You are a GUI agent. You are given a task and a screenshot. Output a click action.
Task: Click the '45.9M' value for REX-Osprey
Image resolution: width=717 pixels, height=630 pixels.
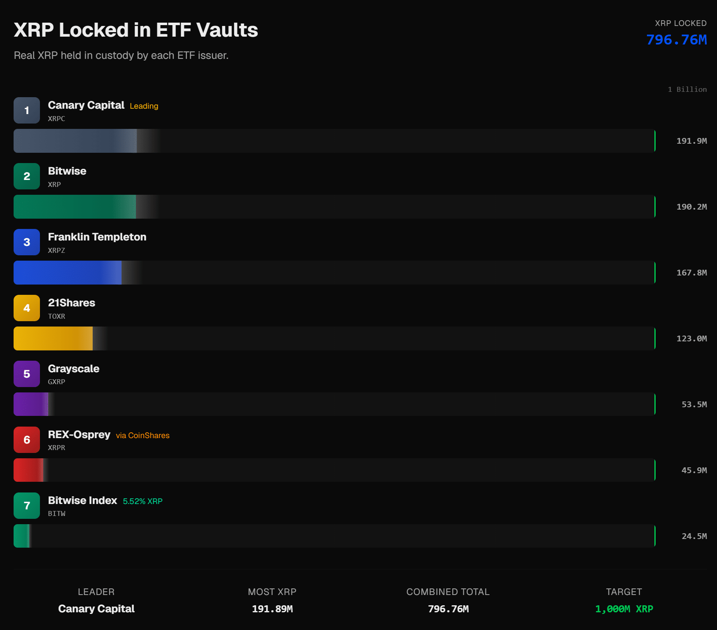pos(694,470)
